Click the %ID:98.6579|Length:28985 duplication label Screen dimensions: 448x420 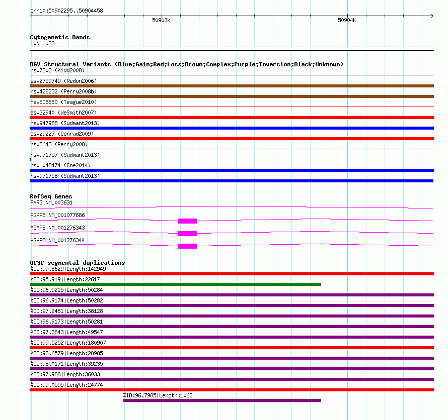pos(66,353)
